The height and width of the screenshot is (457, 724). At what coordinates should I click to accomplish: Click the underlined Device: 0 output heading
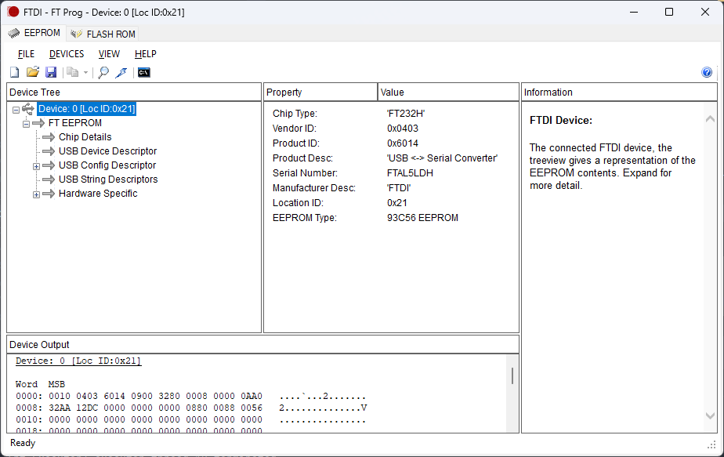pos(78,361)
